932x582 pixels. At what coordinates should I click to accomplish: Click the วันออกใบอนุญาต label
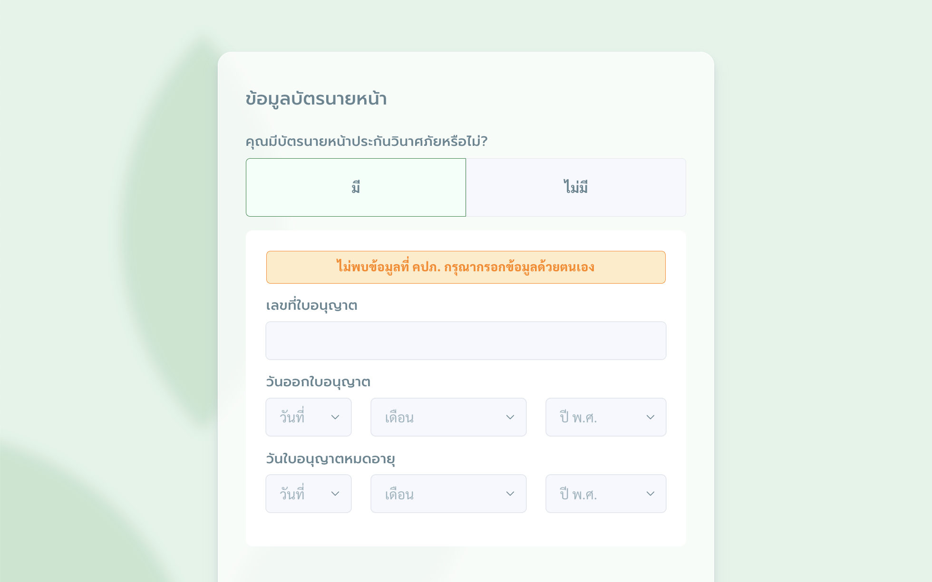[x=318, y=382]
